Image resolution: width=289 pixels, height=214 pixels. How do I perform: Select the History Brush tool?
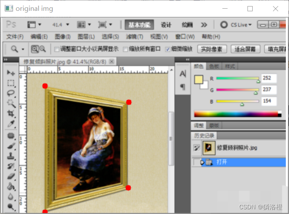coord(11,166)
